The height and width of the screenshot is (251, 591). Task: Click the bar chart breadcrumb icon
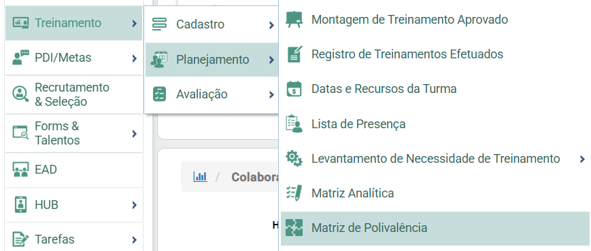tap(200, 176)
